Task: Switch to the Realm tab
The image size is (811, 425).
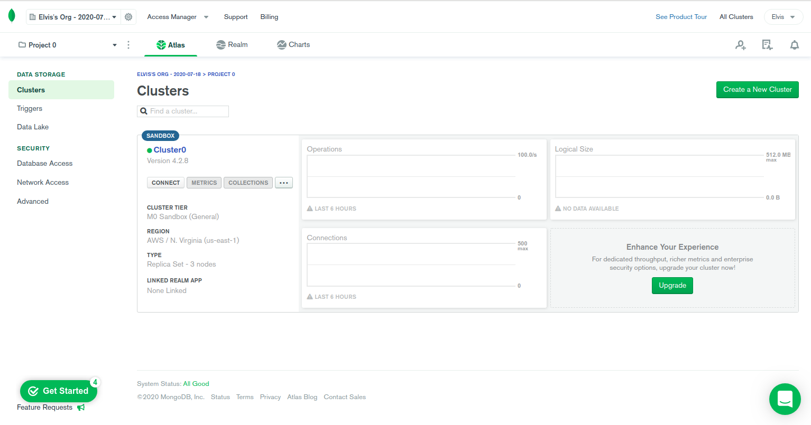Action: 232,45
